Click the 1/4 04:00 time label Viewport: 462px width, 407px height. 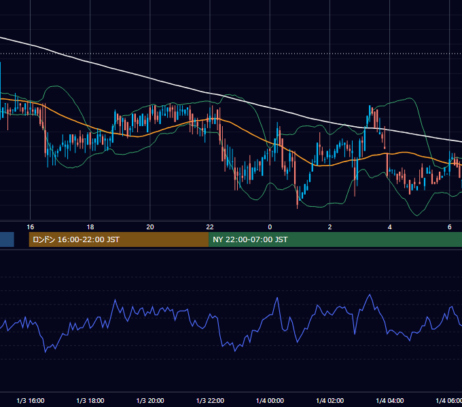point(390,400)
